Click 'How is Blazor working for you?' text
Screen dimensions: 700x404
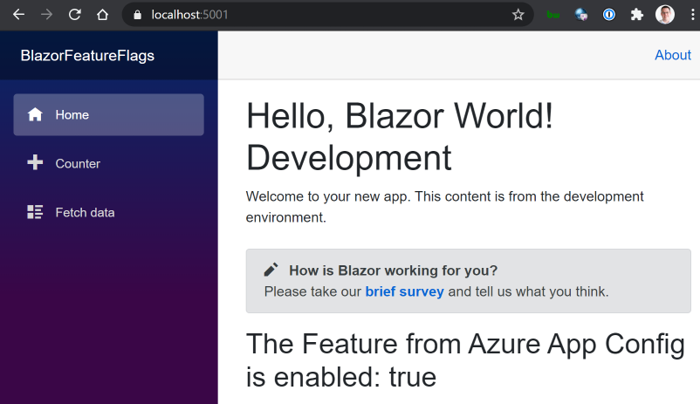click(394, 270)
